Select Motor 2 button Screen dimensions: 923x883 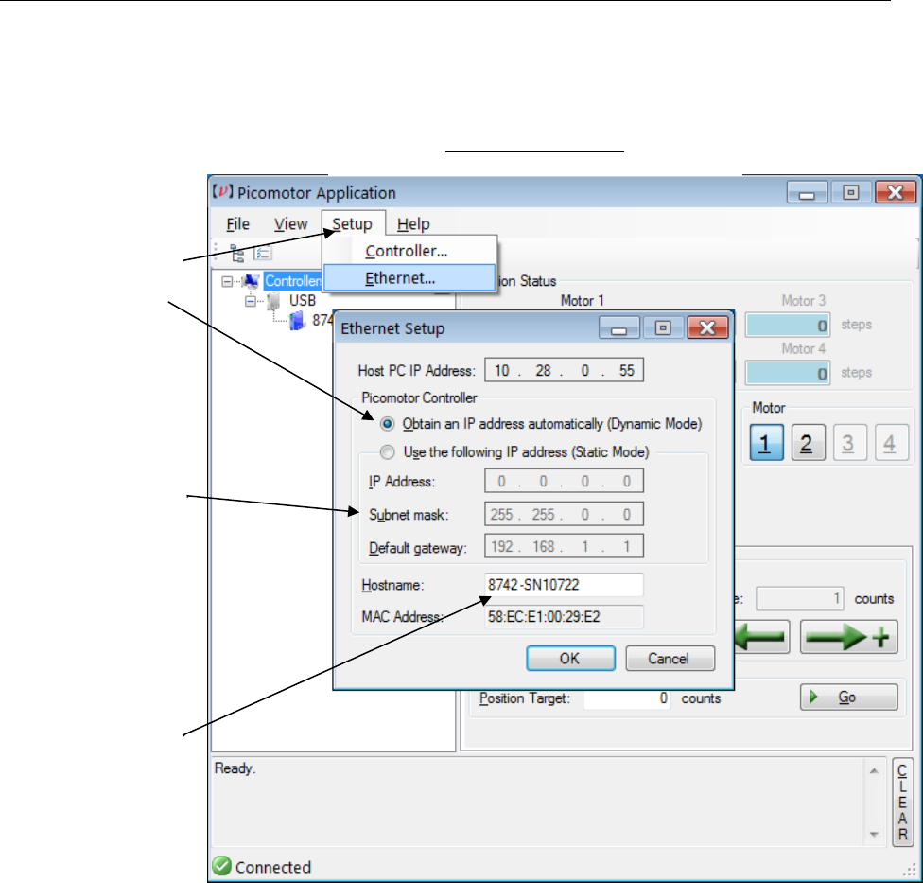pyautogui.click(x=809, y=442)
